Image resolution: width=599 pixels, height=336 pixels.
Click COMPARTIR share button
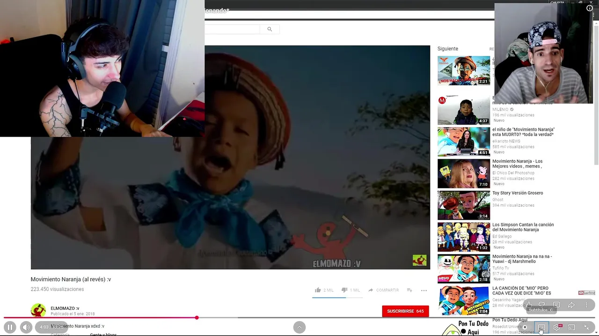tap(383, 290)
